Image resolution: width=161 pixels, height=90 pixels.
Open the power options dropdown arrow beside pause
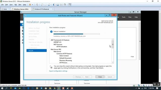(32, 5)
